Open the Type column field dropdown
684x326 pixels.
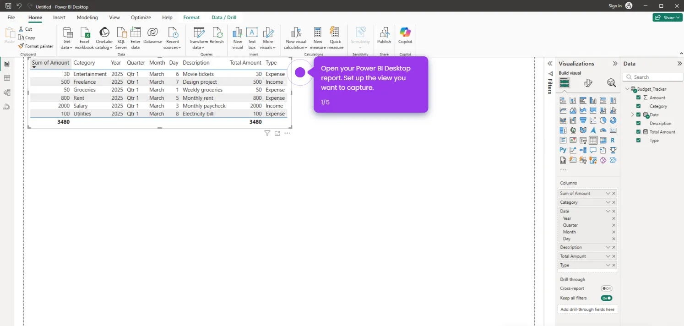pos(608,266)
